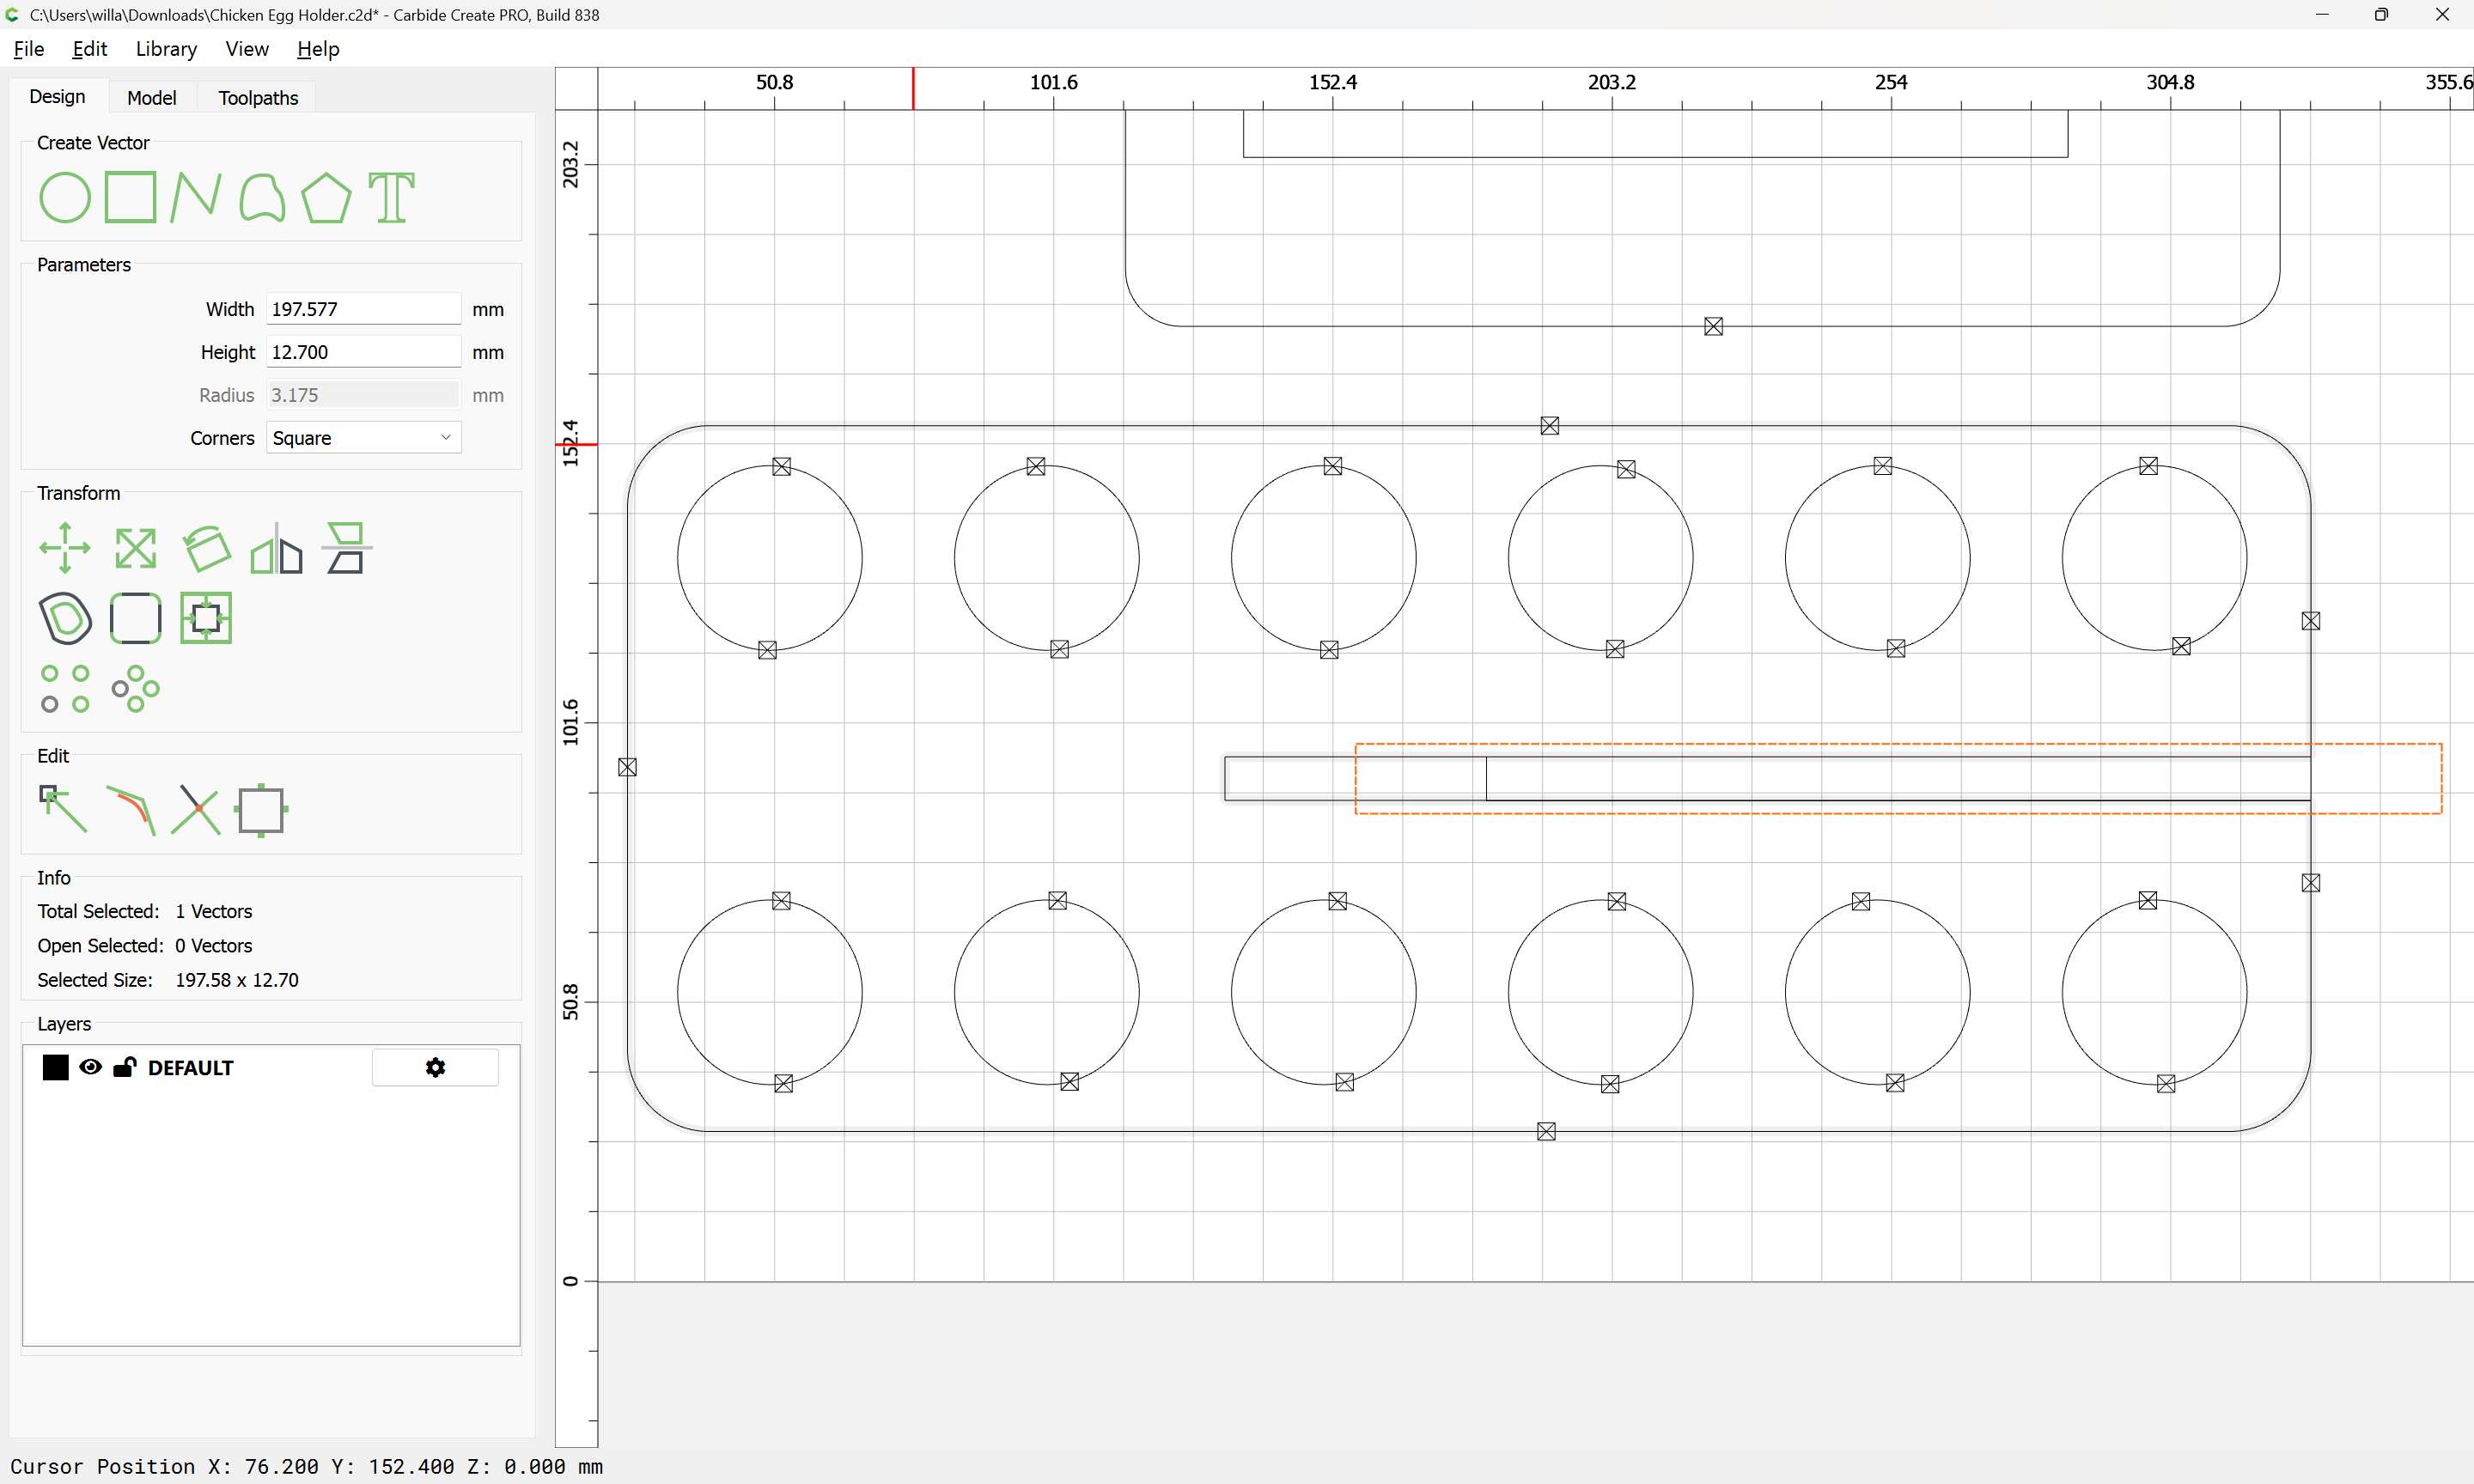Hide the DEFAULT layer with eye icon
This screenshot has height=1484, width=2474.
pyautogui.click(x=90, y=1067)
